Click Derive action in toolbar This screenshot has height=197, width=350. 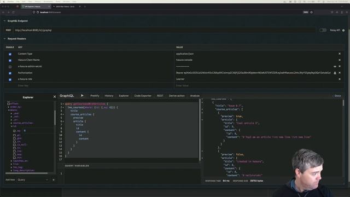pos(177,96)
